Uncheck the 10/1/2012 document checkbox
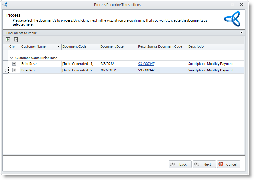The height and width of the screenshot is (180, 254). 14,70
